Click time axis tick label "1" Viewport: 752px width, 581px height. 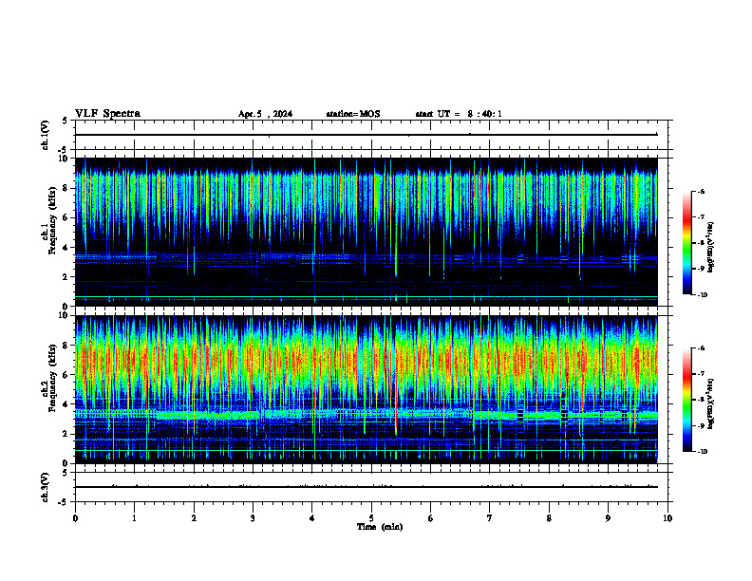[x=134, y=518]
